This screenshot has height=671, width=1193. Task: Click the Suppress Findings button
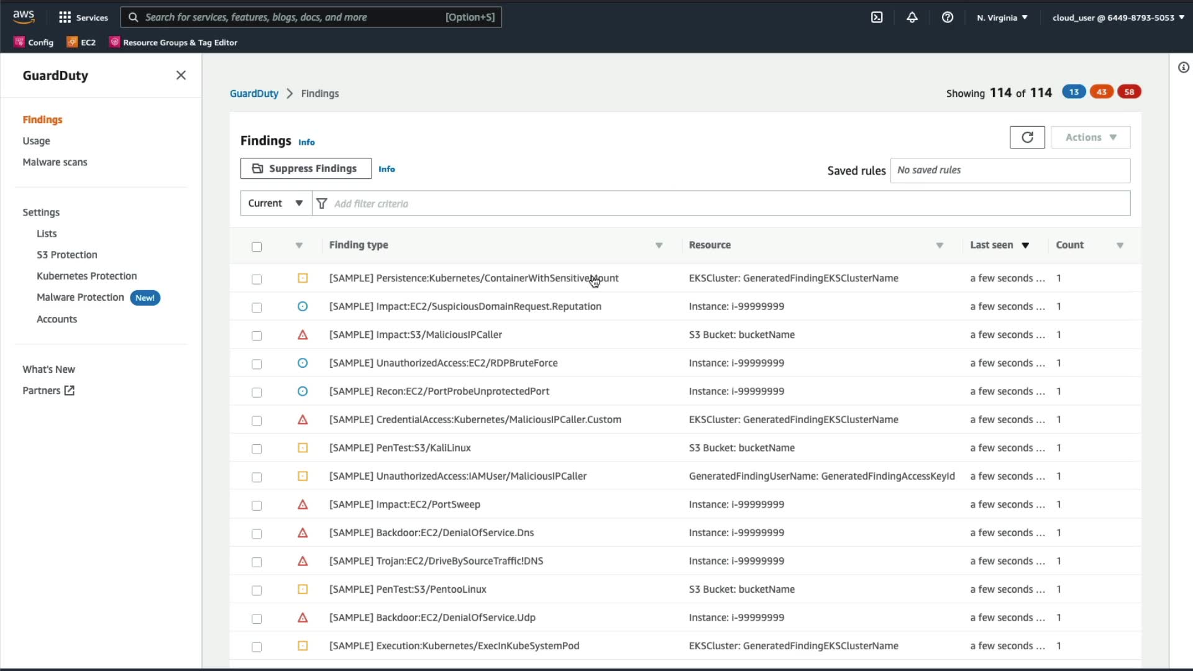(x=306, y=168)
